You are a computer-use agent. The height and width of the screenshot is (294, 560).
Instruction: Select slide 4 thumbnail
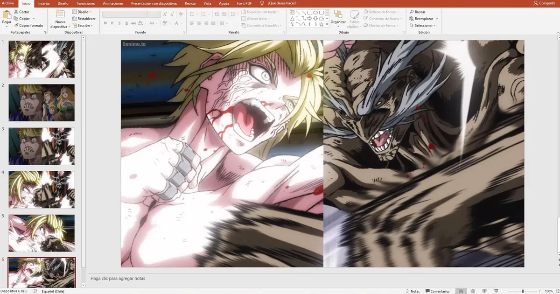[42, 189]
